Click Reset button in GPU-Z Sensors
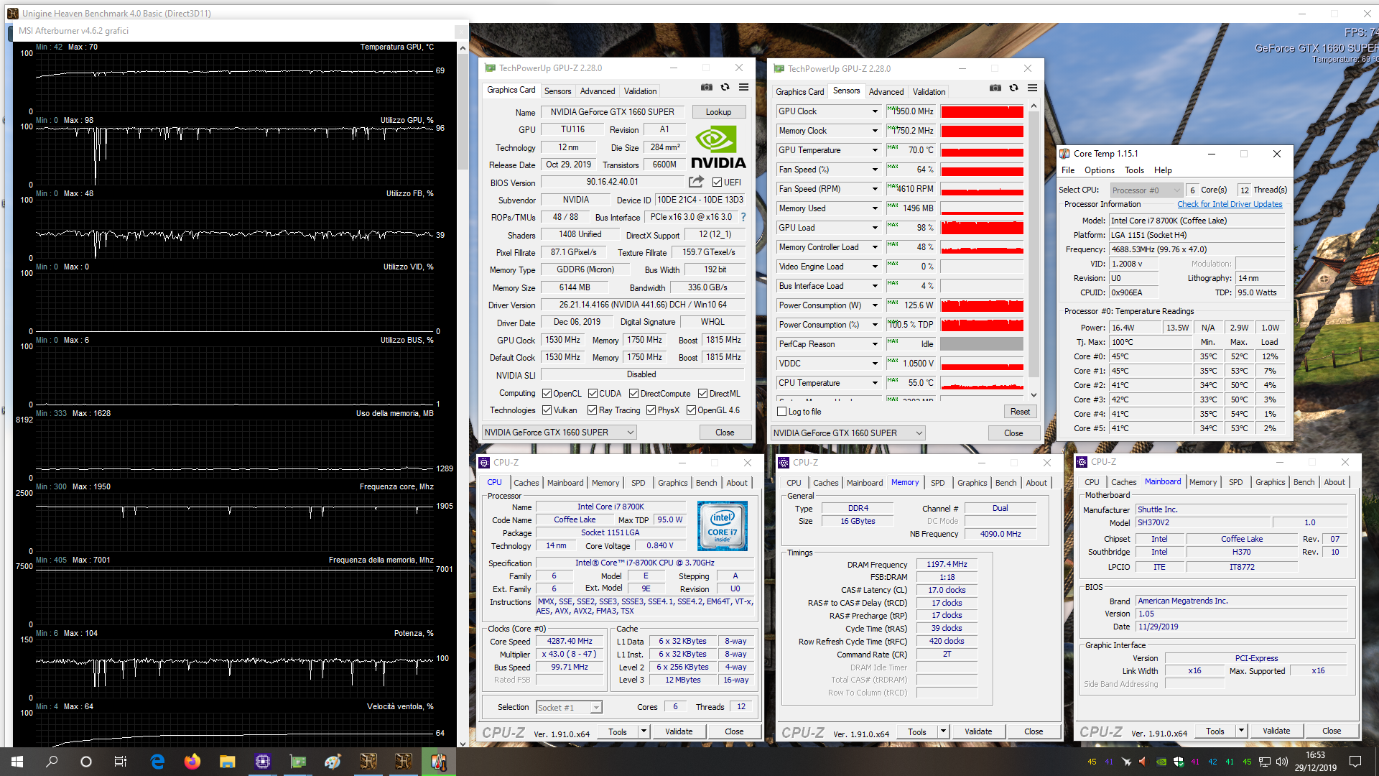The width and height of the screenshot is (1379, 776). point(1020,412)
